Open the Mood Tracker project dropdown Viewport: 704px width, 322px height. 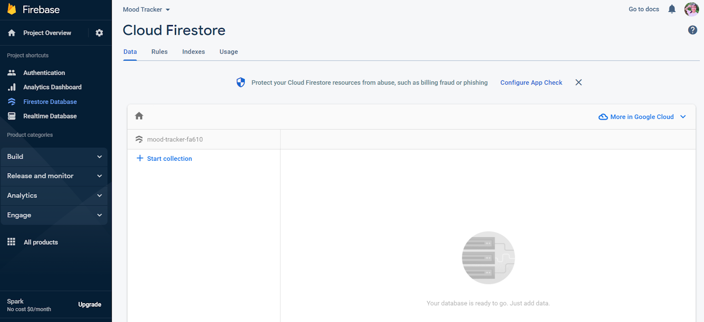[x=146, y=10]
